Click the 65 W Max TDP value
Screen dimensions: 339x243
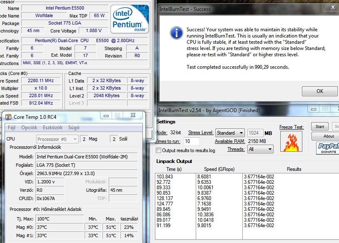(x=99, y=15)
